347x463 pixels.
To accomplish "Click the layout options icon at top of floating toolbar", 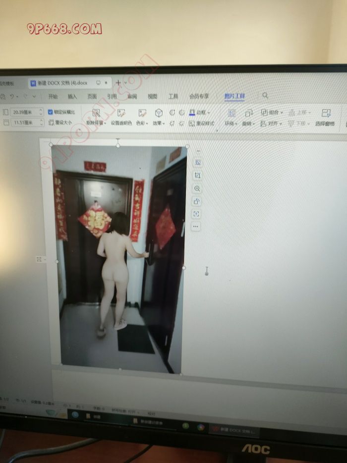I will click(x=197, y=163).
